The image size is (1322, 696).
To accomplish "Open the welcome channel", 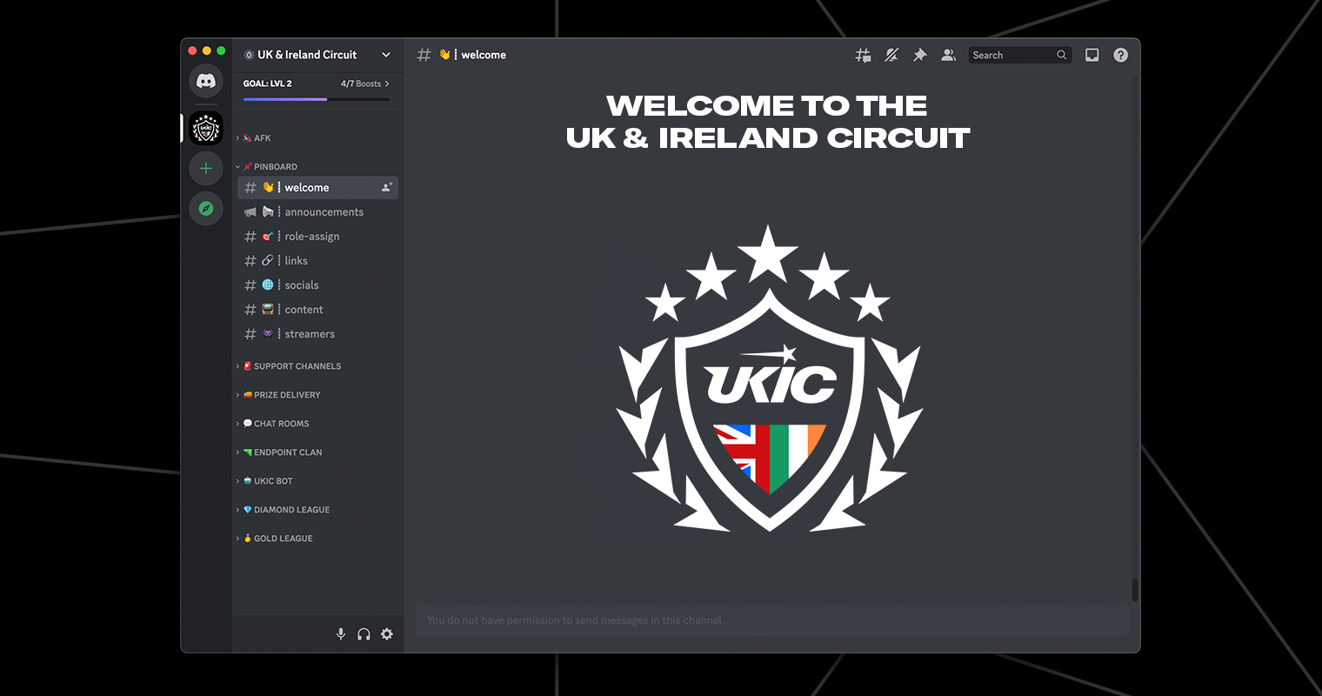I will coord(317,188).
